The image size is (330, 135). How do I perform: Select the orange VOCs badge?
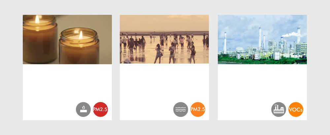(296, 109)
